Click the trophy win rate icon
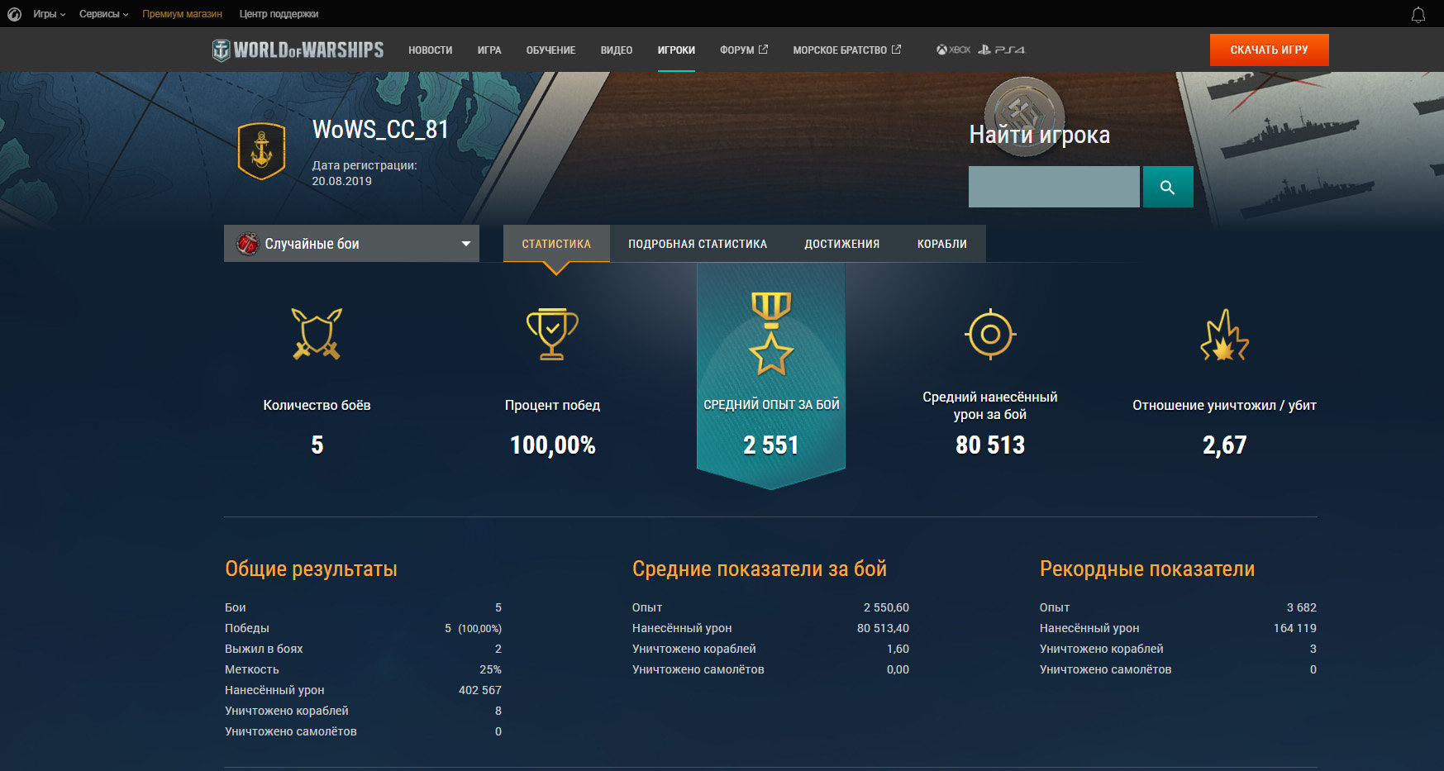 (552, 334)
